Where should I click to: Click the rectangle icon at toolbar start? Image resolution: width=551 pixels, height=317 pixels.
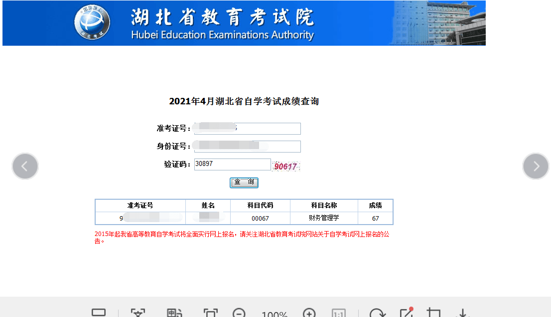tap(99, 313)
